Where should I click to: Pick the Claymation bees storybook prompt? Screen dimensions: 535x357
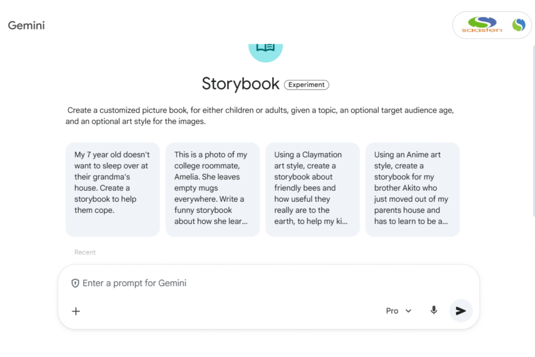[x=312, y=189]
